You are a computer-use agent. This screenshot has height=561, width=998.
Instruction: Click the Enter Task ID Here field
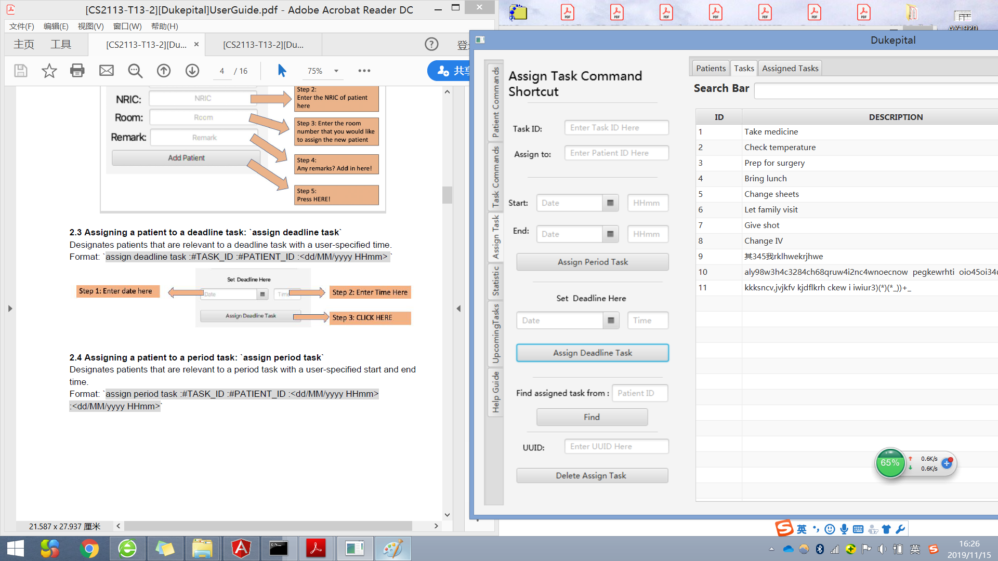pos(616,128)
